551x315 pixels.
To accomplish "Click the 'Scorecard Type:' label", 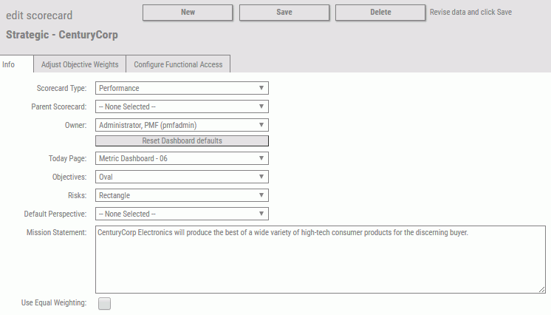I will pyautogui.click(x=61, y=88).
